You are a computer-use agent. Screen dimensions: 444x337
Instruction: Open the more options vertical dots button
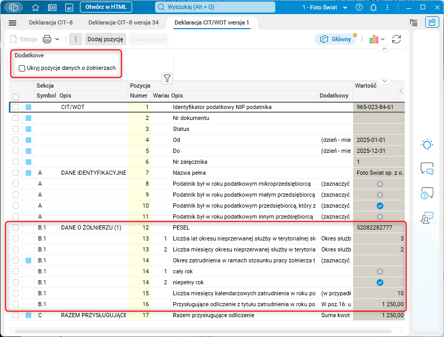pos(75,39)
